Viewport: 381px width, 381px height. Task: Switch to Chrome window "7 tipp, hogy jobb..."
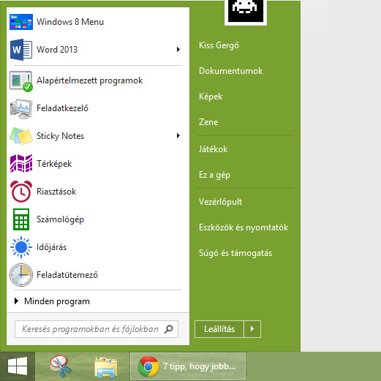pyautogui.click(x=188, y=366)
